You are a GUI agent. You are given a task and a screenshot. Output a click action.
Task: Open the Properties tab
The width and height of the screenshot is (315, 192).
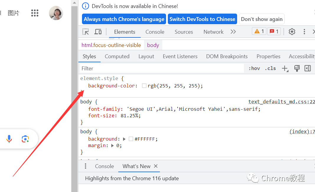coord(268,56)
